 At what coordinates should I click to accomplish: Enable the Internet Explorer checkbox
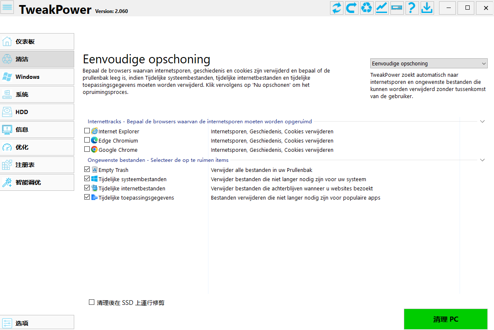coord(87,131)
